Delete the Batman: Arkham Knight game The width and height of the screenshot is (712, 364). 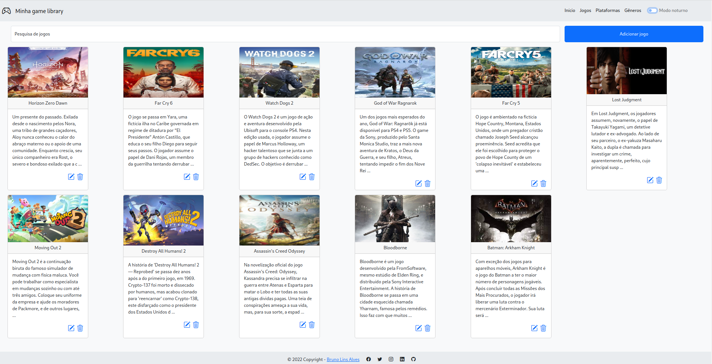(543, 328)
